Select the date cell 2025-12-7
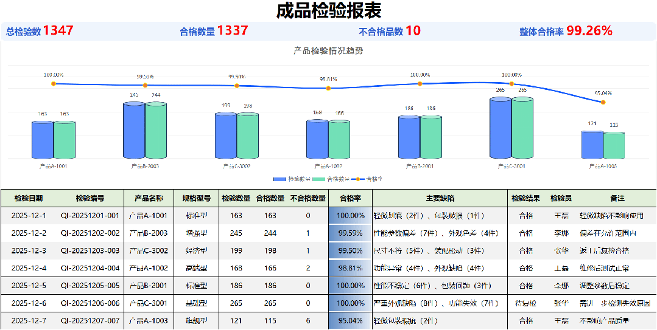Screen dimensions: 657x330 29,320
